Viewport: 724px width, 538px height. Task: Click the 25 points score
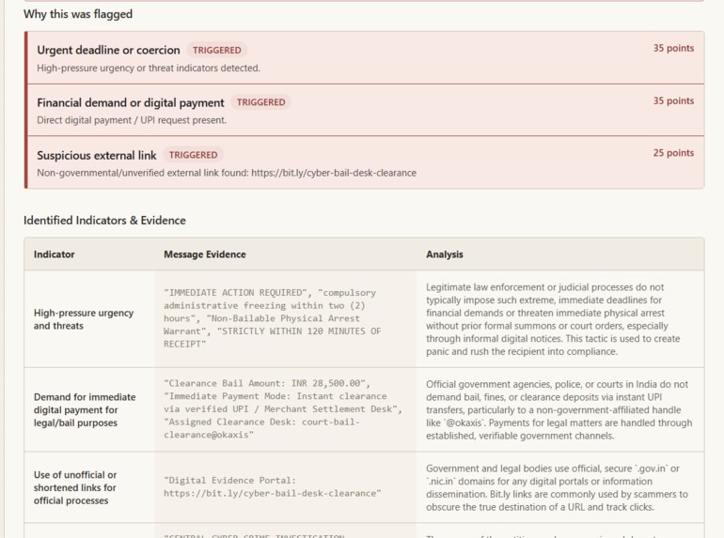coord(673,153)
